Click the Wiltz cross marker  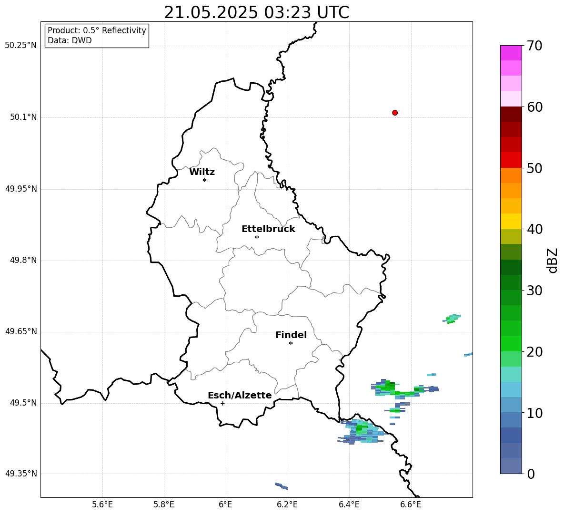[x=205, y=180]
